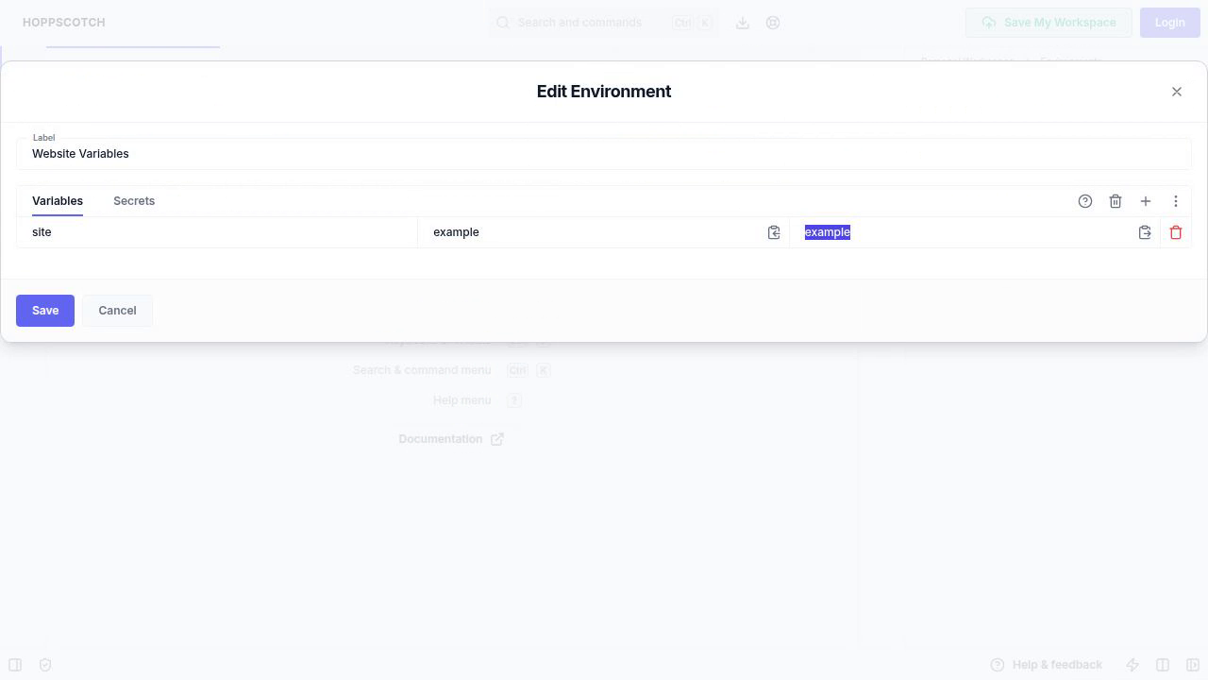The height and width of the screenshot is (680, 1208).
Task: Cancel editing the environment
Action: tap(117, 311)
